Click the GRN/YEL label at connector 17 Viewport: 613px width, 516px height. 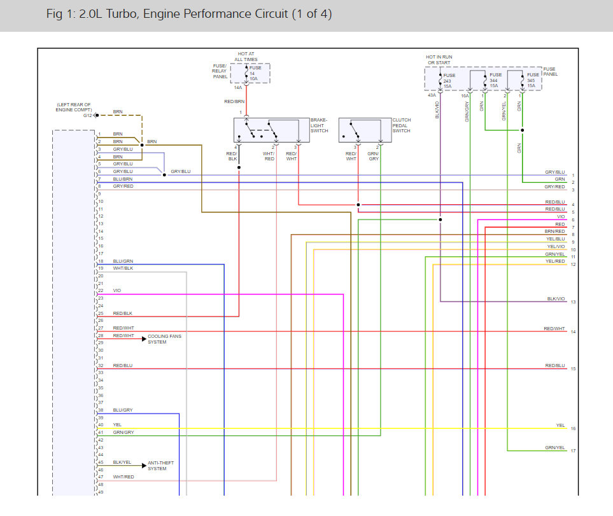[555, 448]
